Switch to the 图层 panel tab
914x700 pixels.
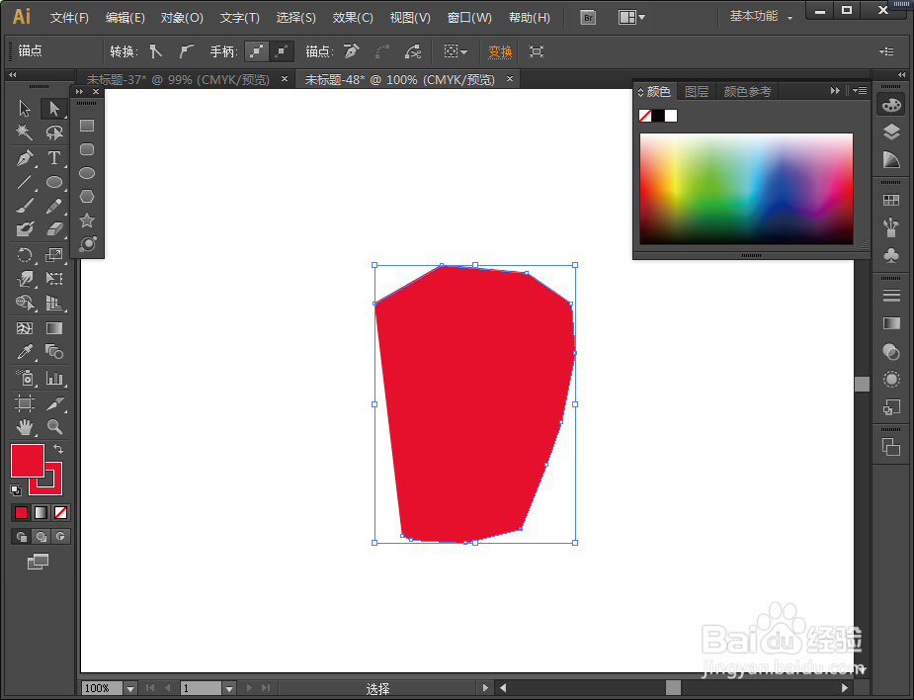[x=696, y=91]
